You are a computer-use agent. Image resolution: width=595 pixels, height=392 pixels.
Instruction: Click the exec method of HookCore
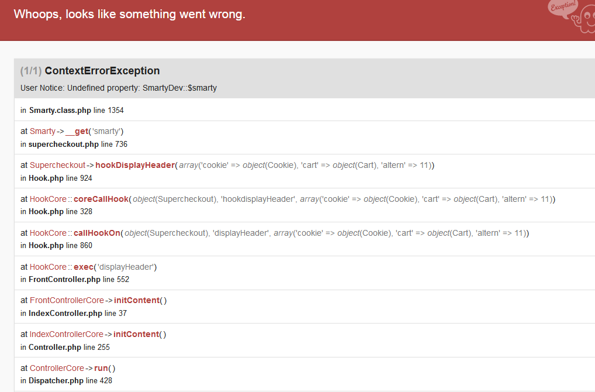[84, 267]
